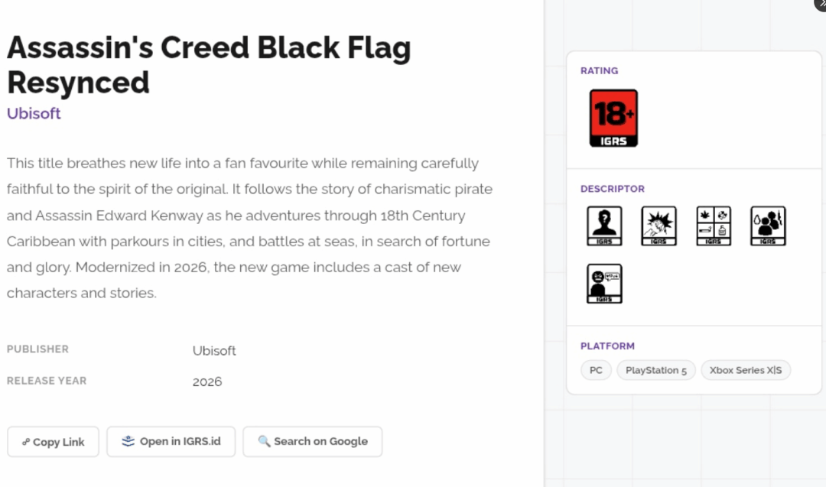Click the harsh language descriptor icon

(x=604, y=284)
